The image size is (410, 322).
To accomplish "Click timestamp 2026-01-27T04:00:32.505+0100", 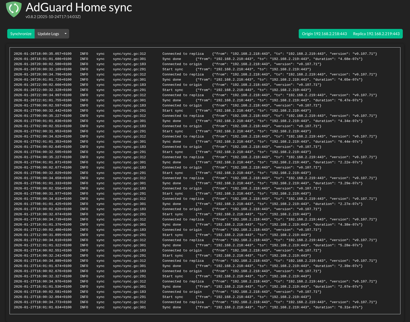I will coord(43,152).
